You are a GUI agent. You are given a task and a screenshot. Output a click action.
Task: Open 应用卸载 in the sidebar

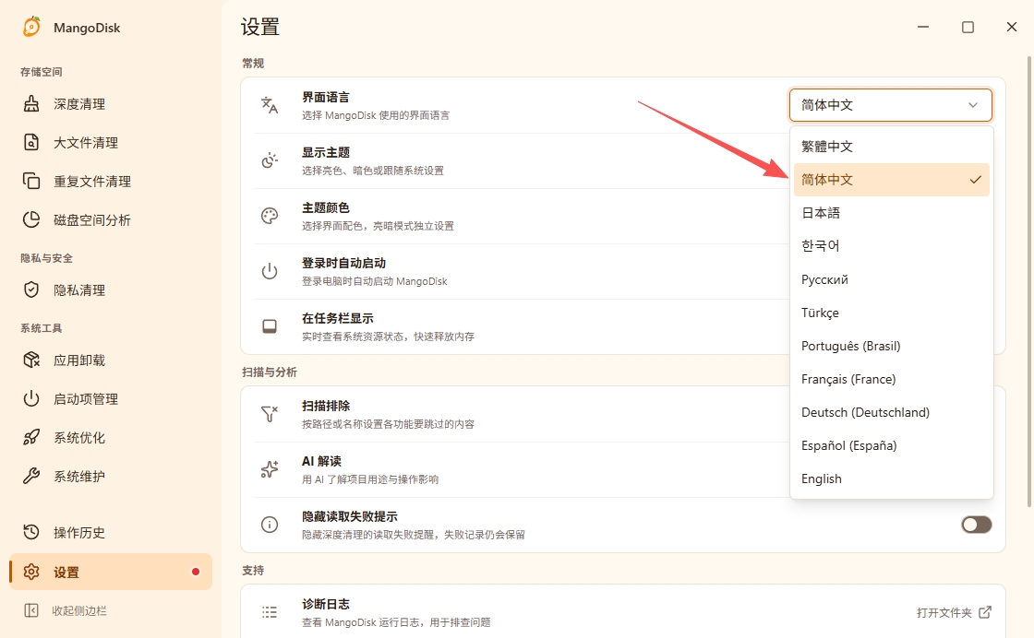111,360
